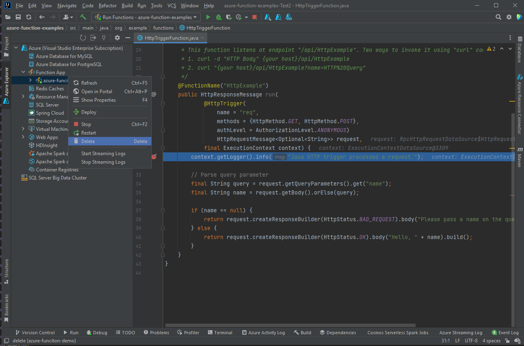Select Delete in the context menu
This screenshot has height=346, width=524.
pyautogui.click(x=88, y=141)
